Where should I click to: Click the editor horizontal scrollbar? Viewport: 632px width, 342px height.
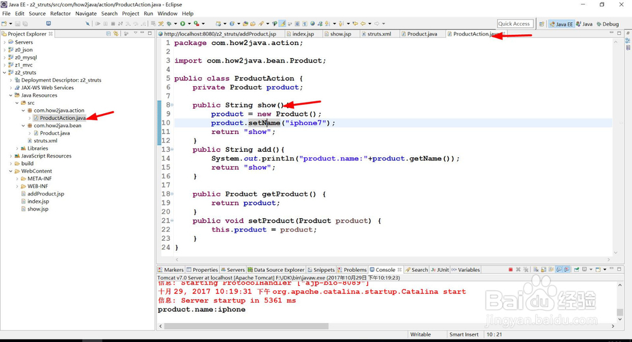392,259
